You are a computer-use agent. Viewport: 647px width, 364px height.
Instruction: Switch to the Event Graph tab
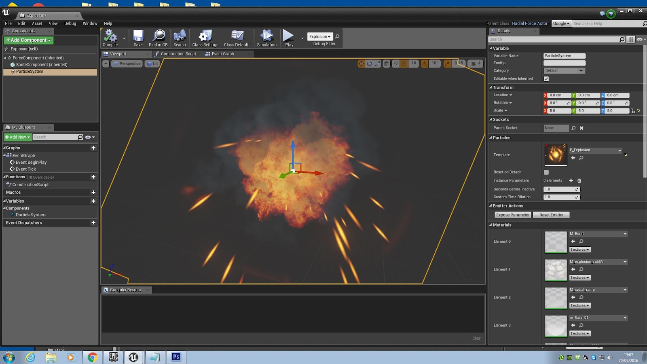223,54
